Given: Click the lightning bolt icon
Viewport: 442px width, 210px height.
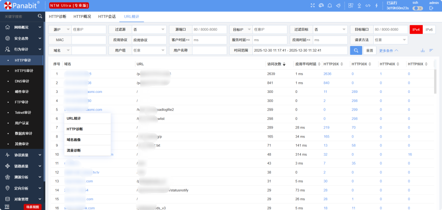Looking at the screenshot, I should tap(377, 5).
